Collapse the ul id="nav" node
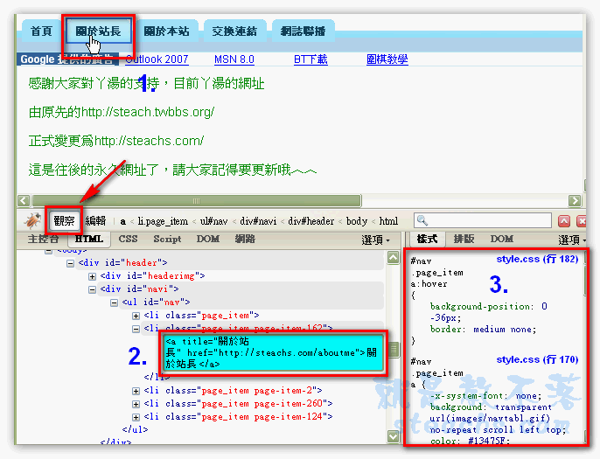The width and height of the screenshot is (600, 459). tap(114, 303)
